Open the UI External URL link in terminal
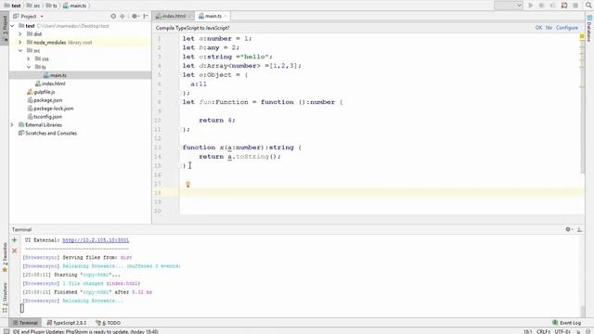 96,240
